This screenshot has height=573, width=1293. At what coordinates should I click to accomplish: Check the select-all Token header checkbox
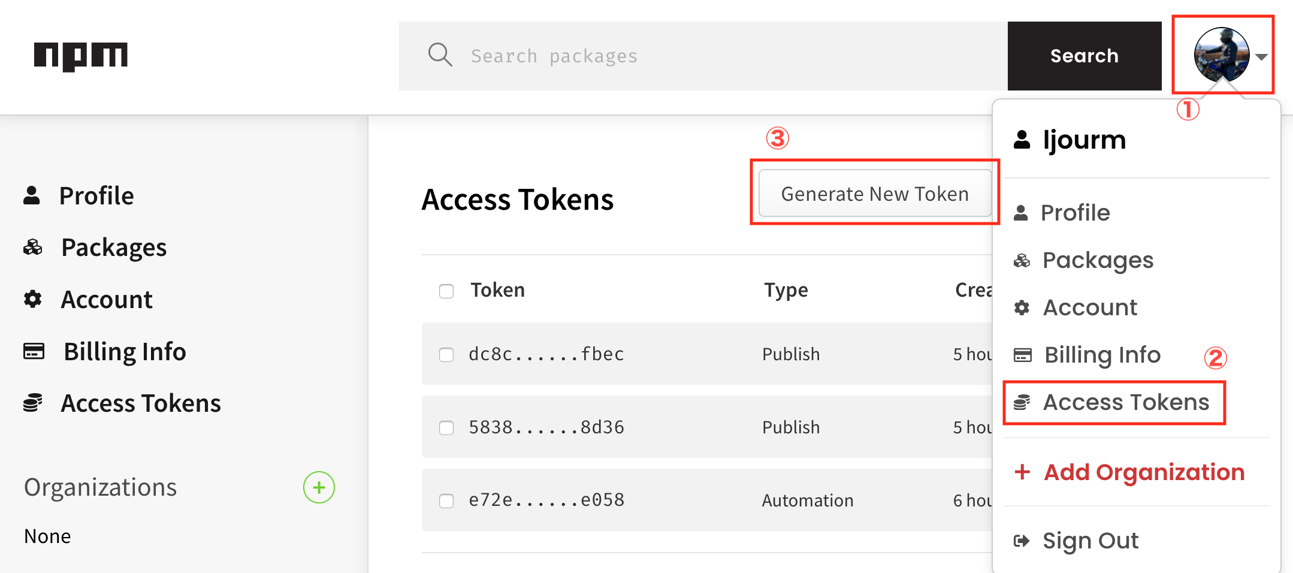(446, 291)
